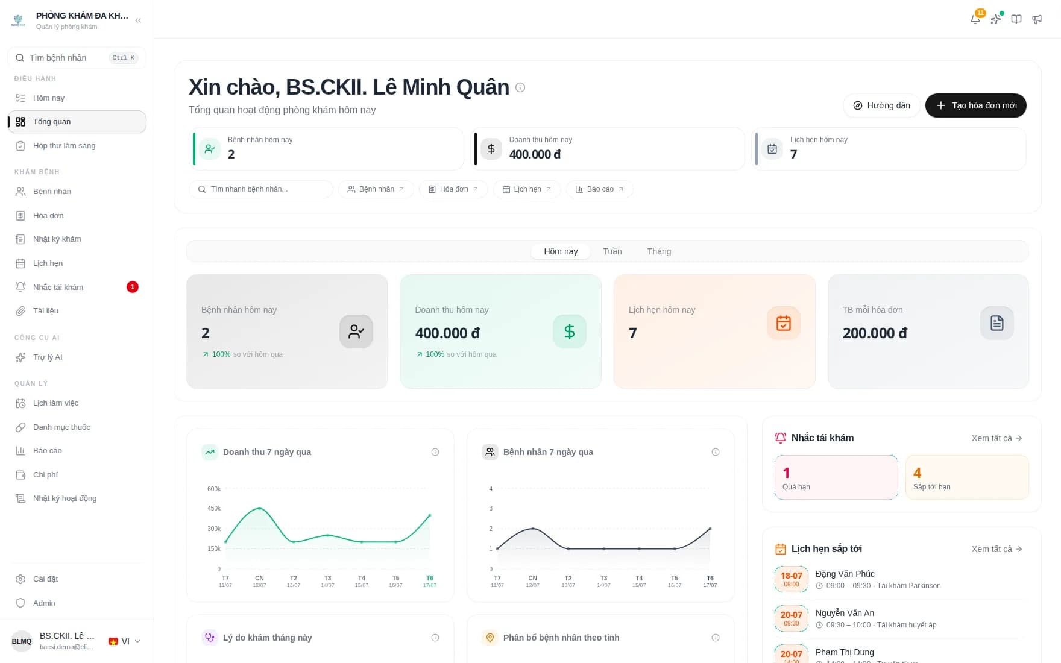
Task: Open the Báo cáo quick link chip
Action: (x=600, y=189)
